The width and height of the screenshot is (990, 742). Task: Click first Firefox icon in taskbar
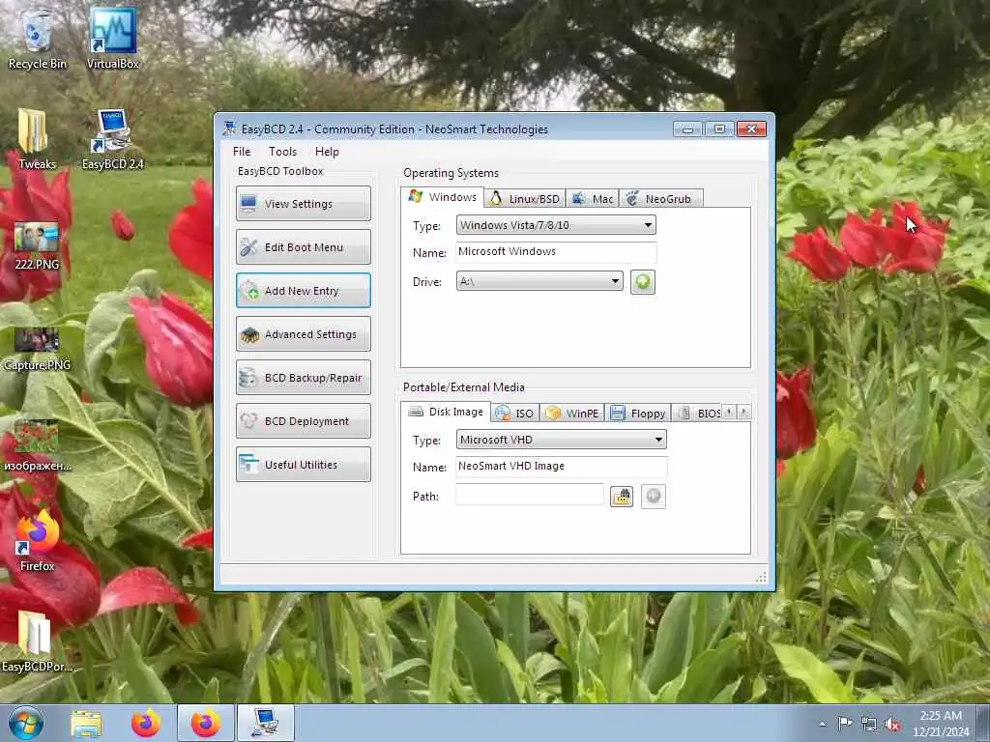146,723
